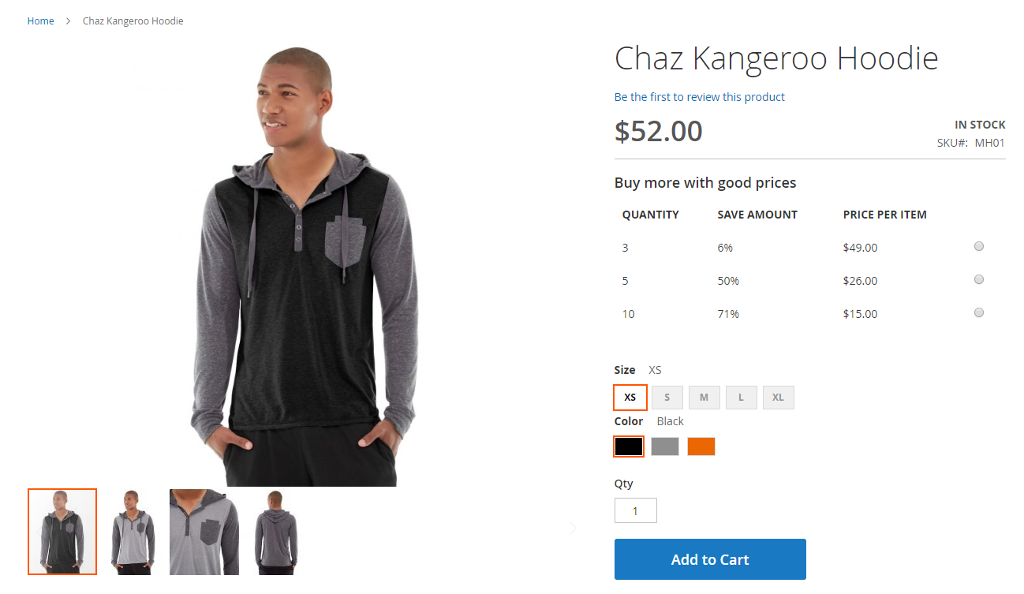Viewport: 1024px width, 594px height.
Task: Select size M
Action: click(704, 398)
